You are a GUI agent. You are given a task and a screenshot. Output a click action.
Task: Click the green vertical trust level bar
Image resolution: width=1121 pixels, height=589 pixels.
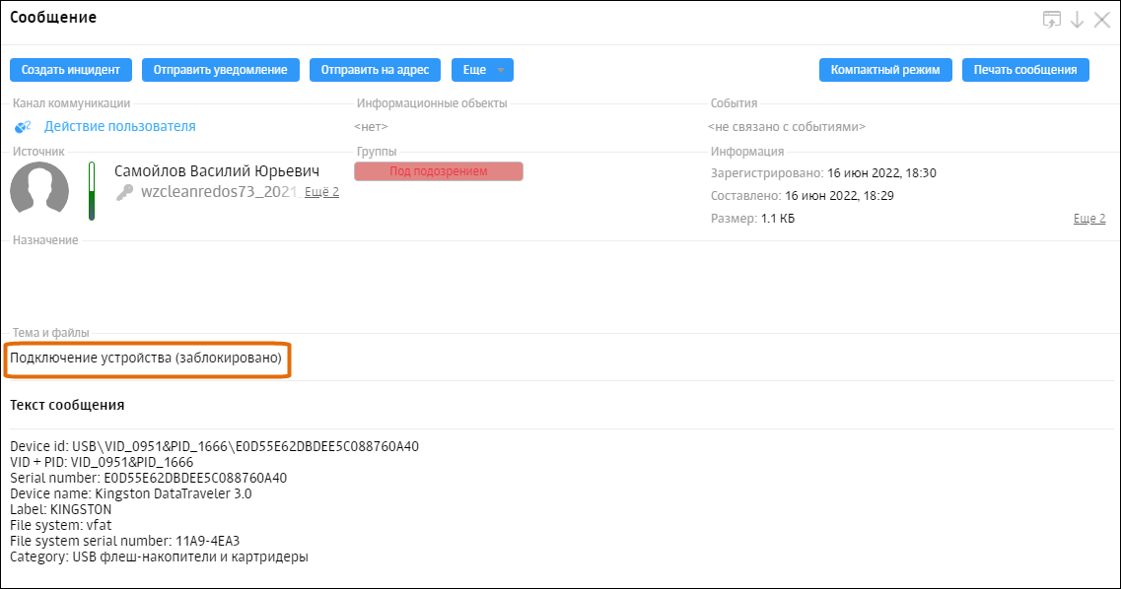[92, 191]
